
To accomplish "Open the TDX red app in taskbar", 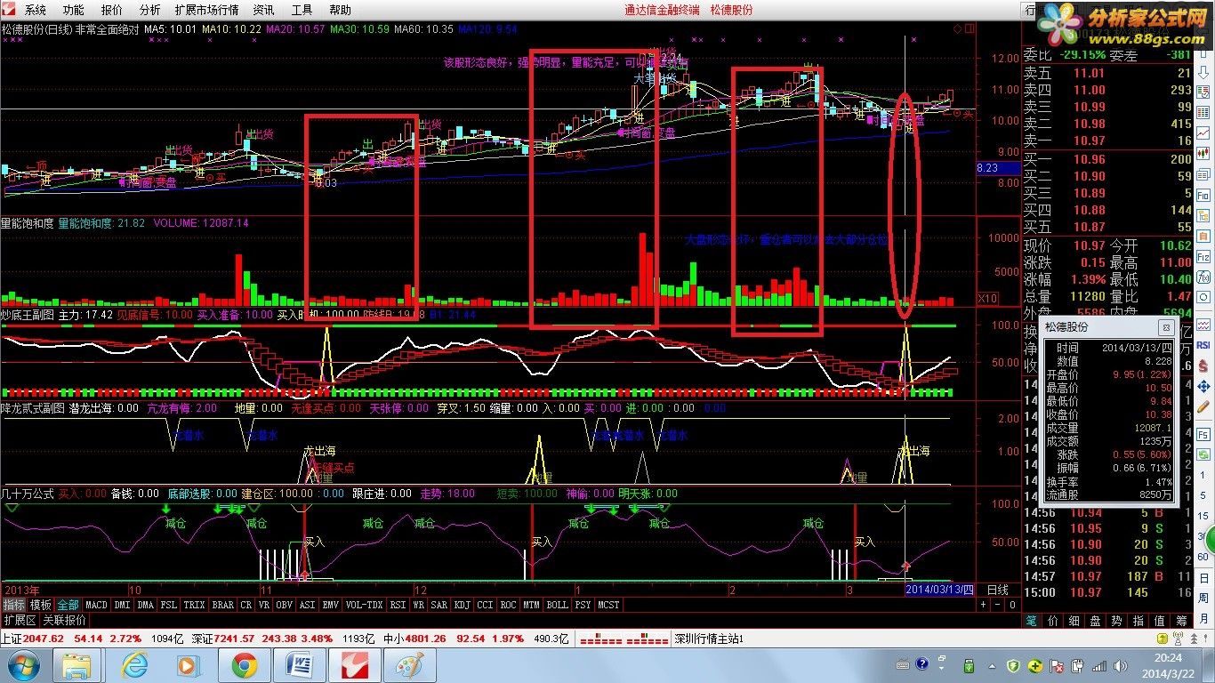I will coord(355,665).
